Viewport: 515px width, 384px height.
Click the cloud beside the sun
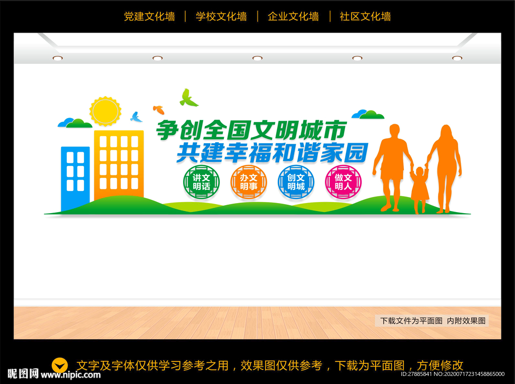point(75,123)
